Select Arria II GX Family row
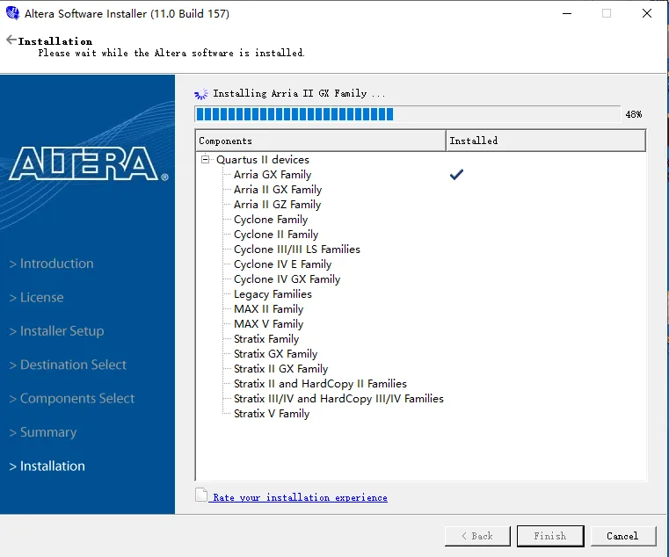 coord(278,190)
